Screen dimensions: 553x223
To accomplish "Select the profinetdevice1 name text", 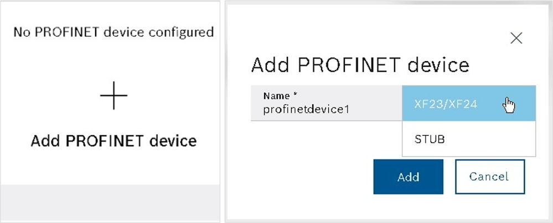I will pos(306,109).
